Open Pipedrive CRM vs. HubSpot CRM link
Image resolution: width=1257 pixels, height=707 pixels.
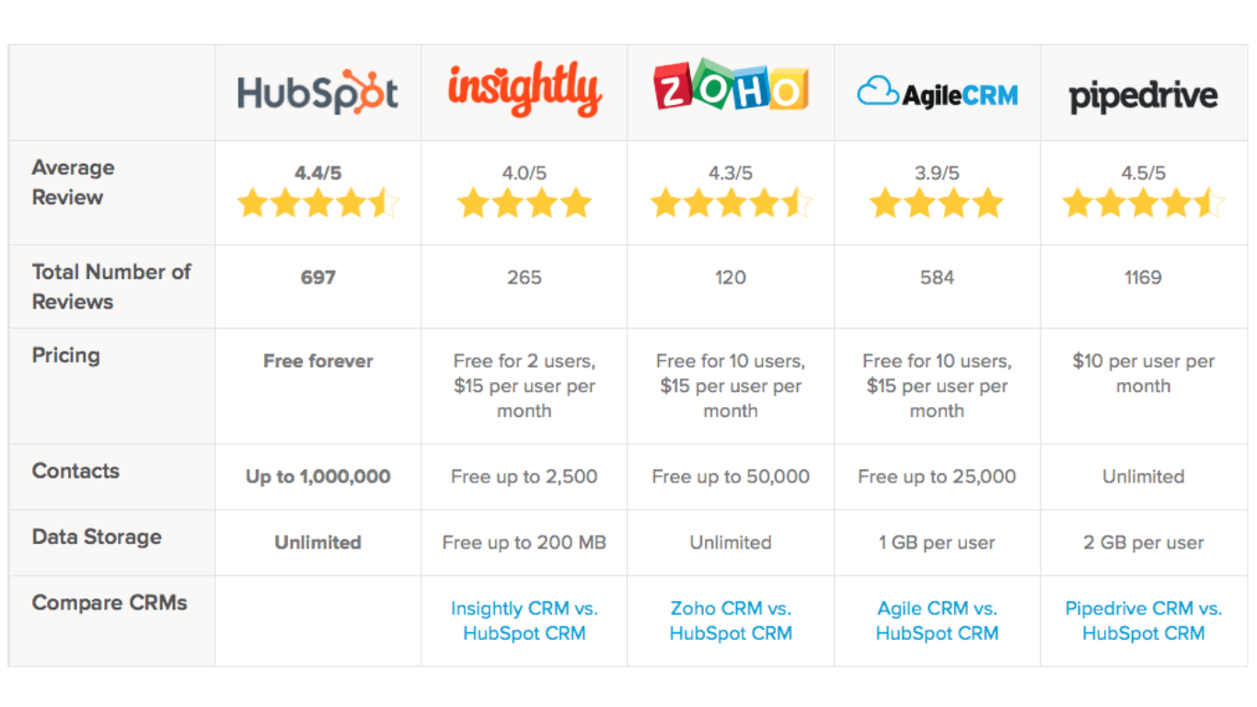pyautogui.click(x=1143, y=620)
